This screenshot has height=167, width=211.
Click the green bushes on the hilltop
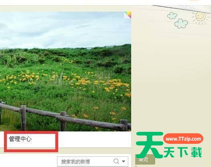pos(65,56)
